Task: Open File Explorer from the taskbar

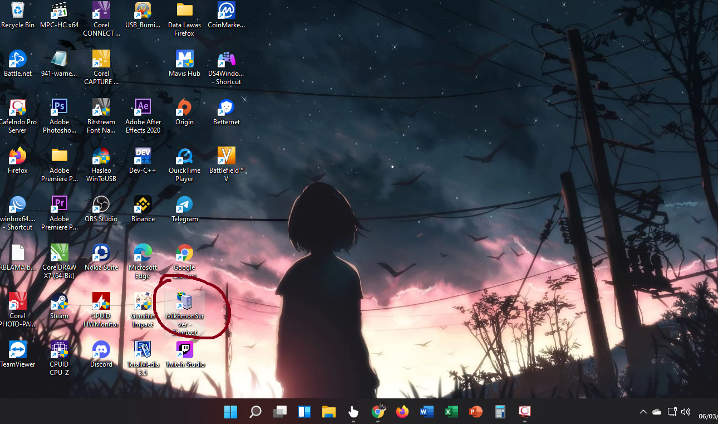Action: [328, 412]
